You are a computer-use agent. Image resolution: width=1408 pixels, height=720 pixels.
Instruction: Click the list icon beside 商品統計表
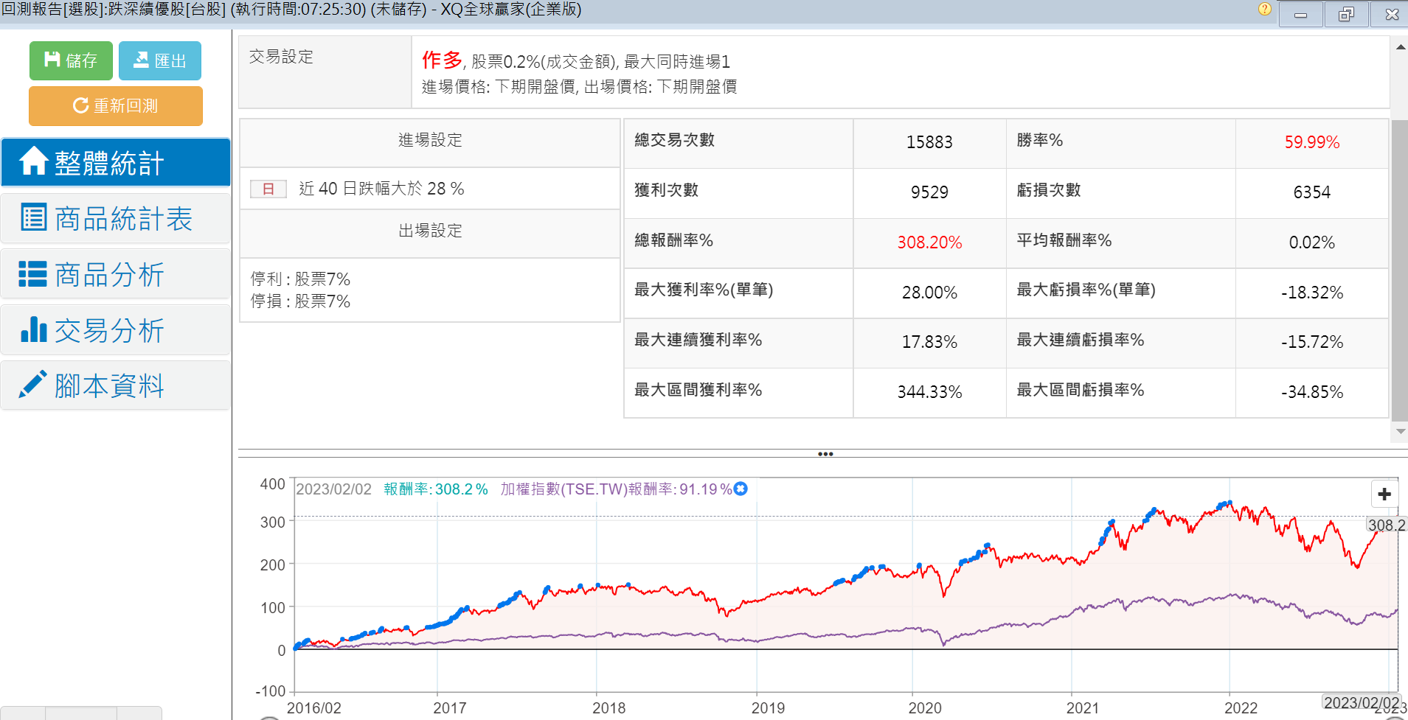(x=34, y=217)
